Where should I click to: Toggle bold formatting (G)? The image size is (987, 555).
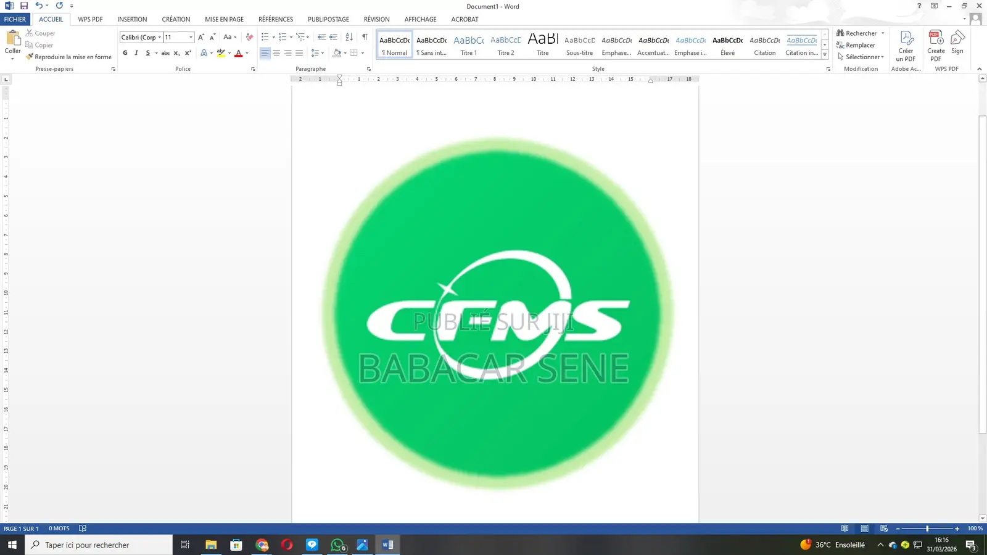click(125, 53)
